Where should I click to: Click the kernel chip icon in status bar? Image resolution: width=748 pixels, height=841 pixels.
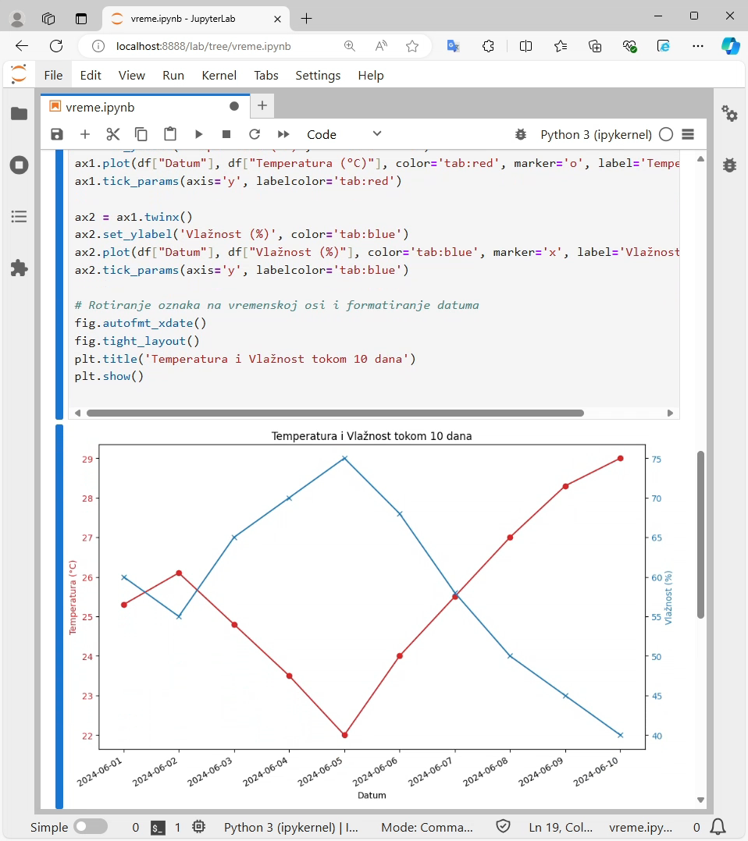pos(198,826)
